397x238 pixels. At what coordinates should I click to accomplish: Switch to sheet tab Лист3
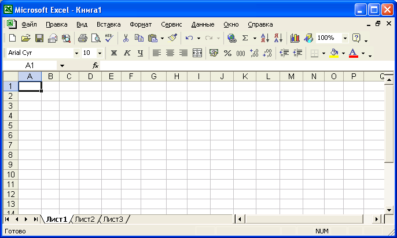pos(113,220)
